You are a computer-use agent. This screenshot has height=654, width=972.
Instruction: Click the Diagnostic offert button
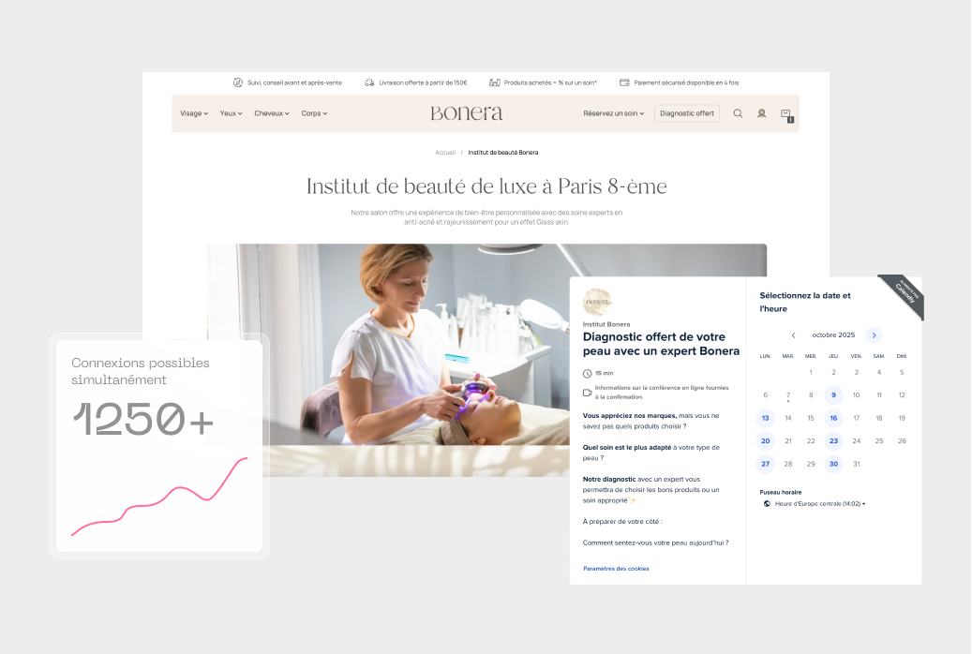click(687, 113)
